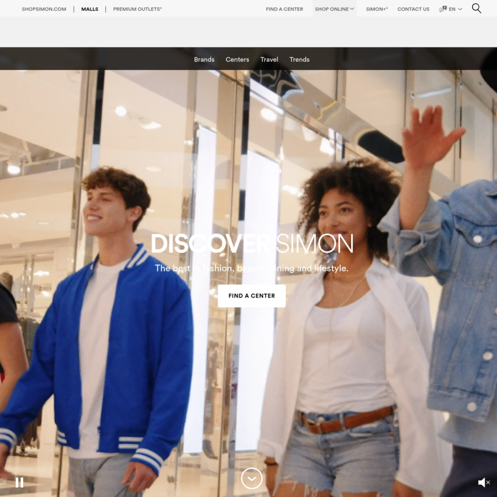Switch to Premium Outlets tab
The height and width of the screenshot is (497, 497).
pyautogui.click(x=138, y=9)
